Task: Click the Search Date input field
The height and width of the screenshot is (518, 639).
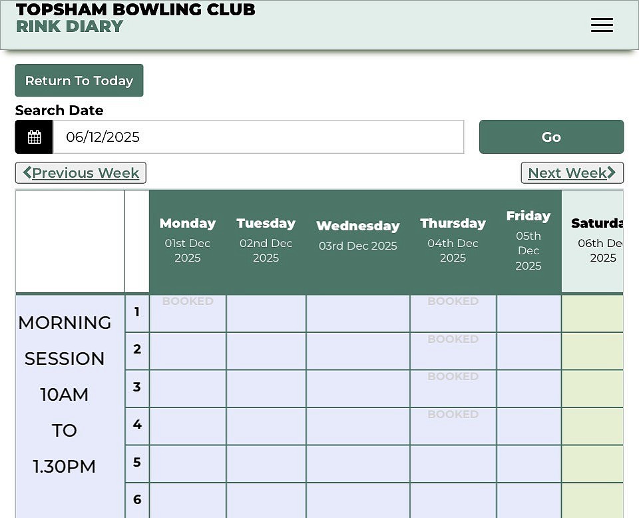Action: click(258, 137)
